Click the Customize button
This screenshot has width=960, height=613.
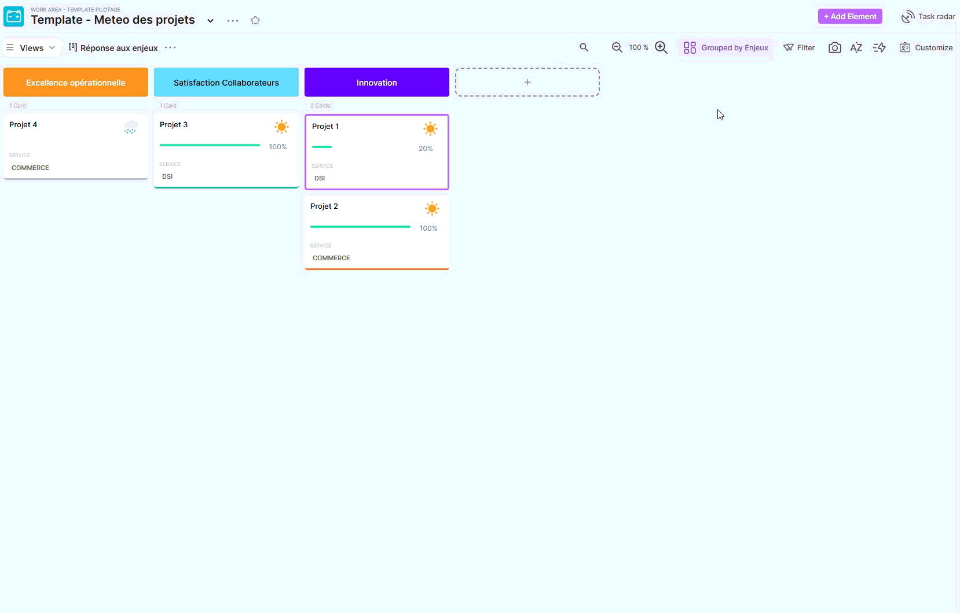point(926,47)
